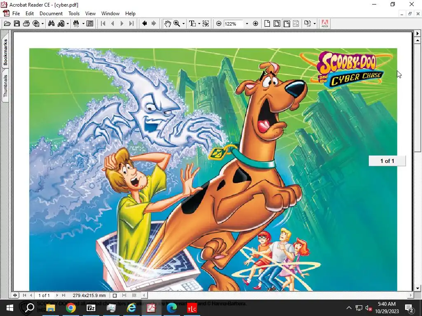Toggle the navigation pane toolbar icon
422x316 pixels.
coord(90,23)
